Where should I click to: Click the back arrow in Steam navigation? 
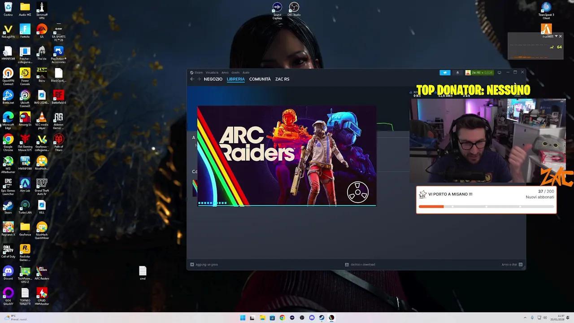(191, 79)
